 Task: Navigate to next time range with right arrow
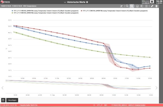coord(156,88)
